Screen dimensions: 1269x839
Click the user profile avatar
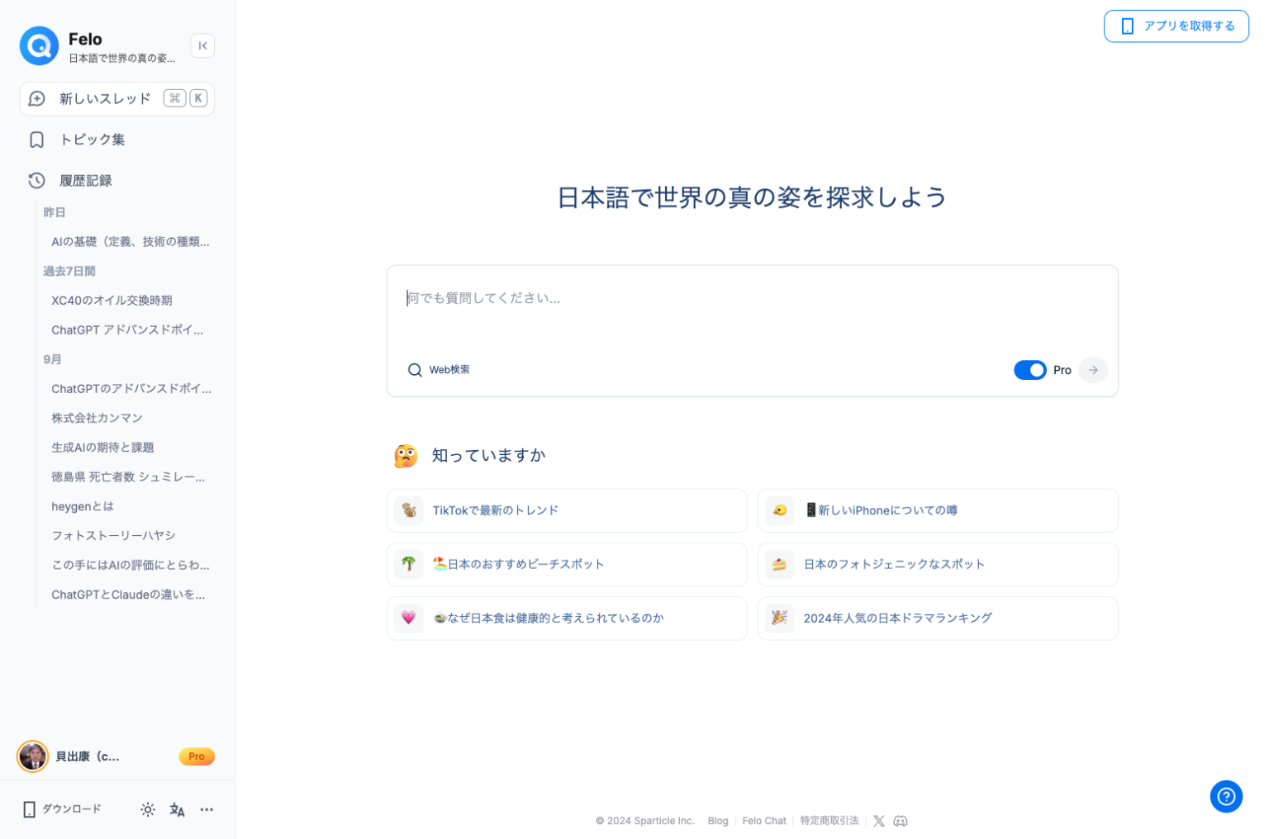coord(33,756)
